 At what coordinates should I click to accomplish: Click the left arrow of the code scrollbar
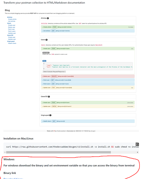click(x=5, y=152)
